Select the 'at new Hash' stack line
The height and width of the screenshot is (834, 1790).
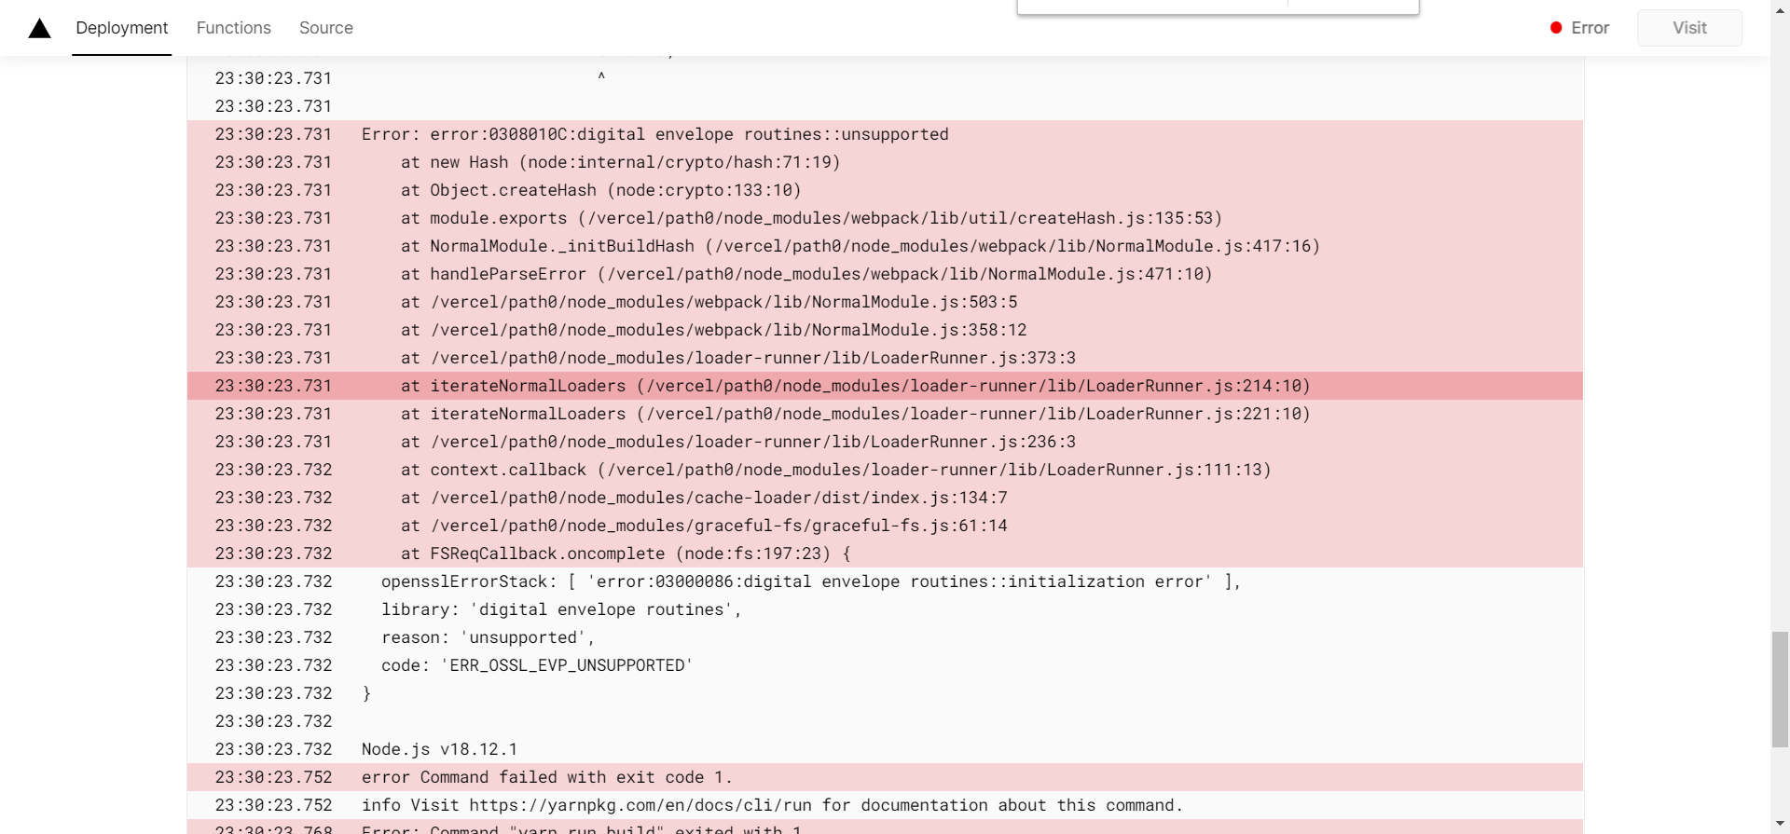point(885,162)
